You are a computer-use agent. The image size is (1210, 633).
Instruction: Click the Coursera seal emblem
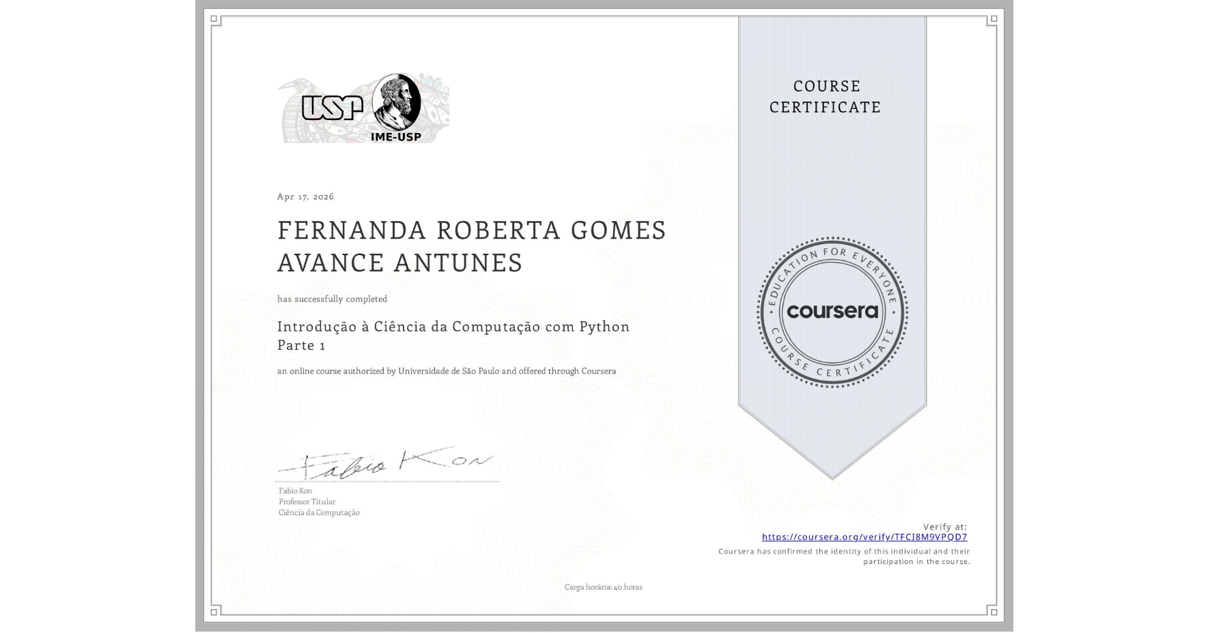coord(832,312)
